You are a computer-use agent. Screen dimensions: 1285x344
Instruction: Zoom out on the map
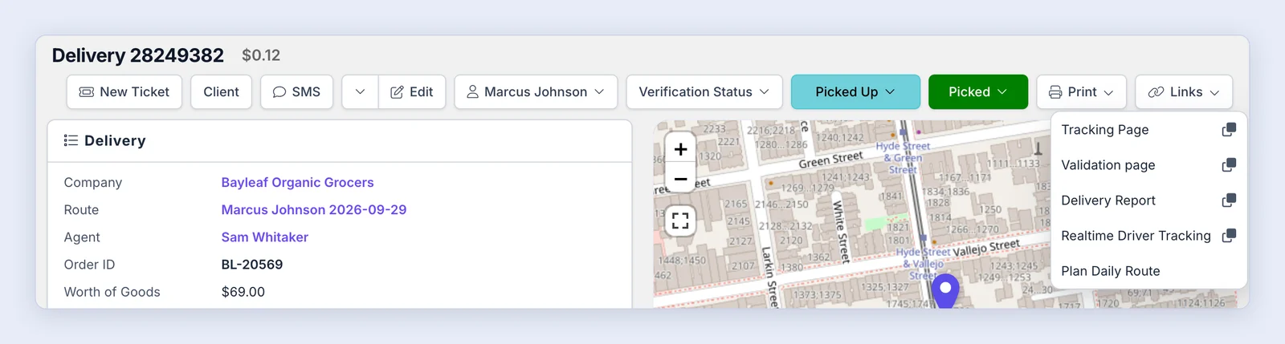tap(680, 179)
